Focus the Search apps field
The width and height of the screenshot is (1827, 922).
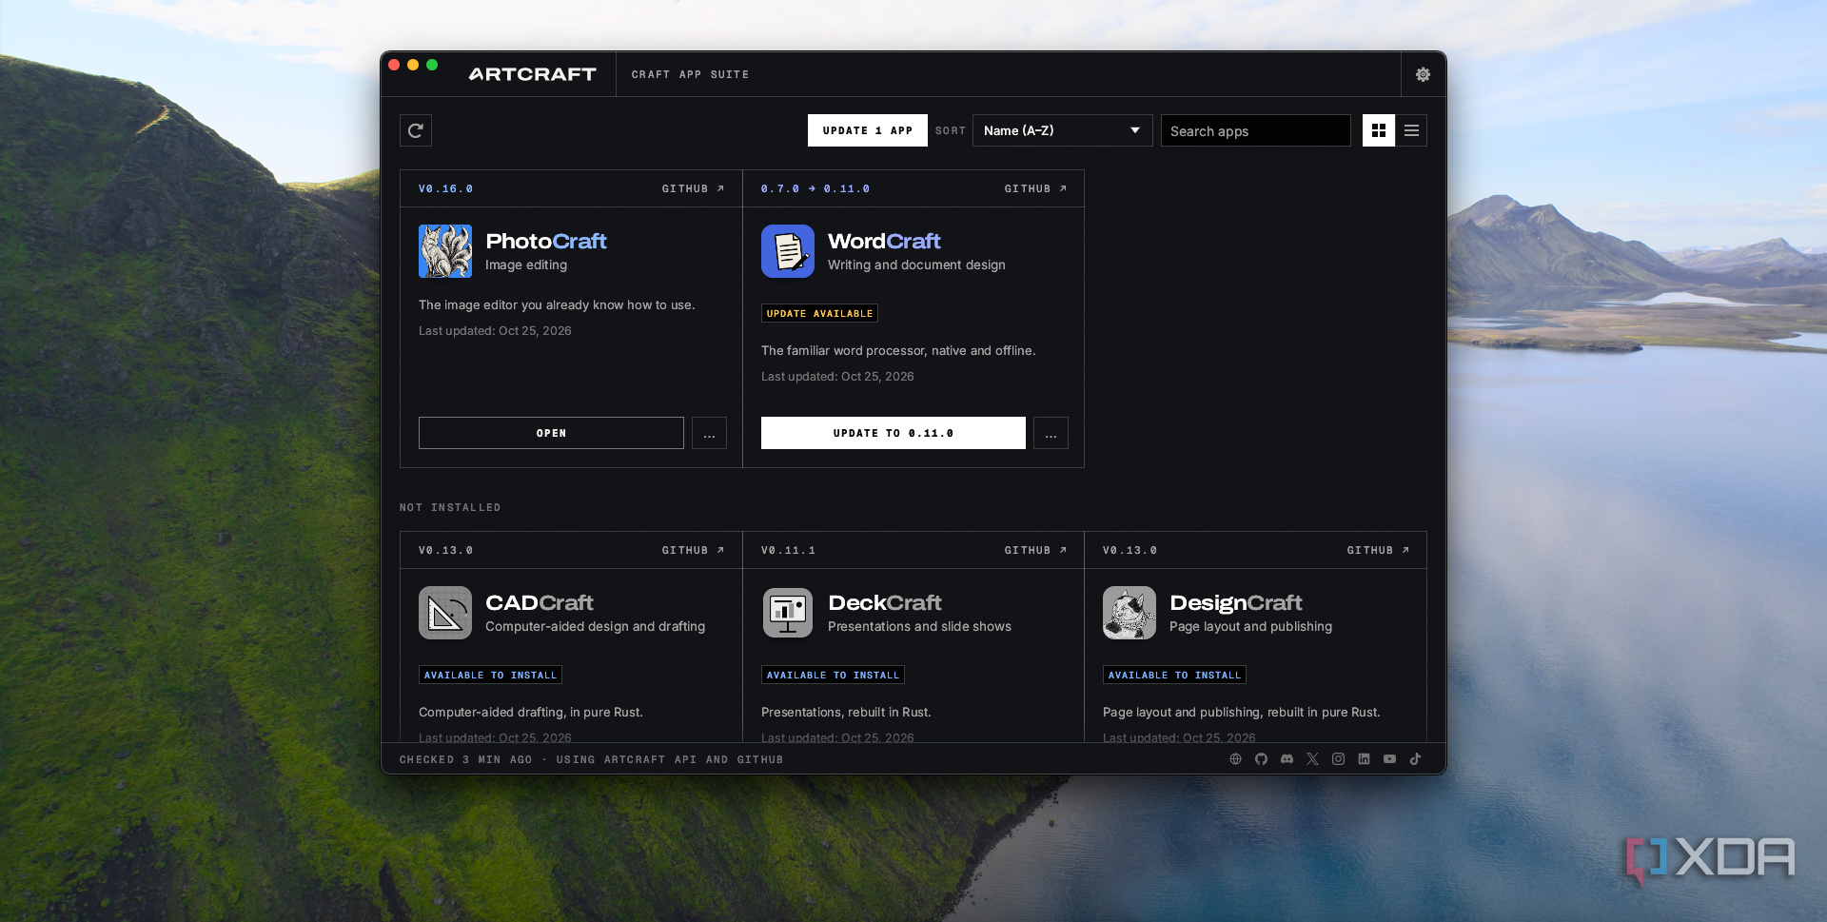[x=1256, y=130]
